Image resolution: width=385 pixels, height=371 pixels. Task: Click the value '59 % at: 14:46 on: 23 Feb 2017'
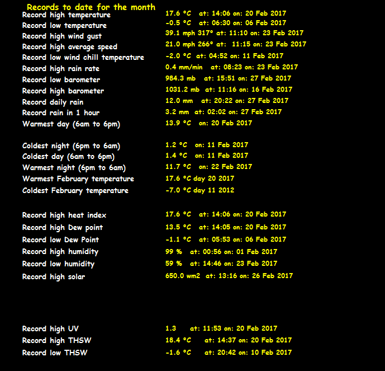pyautogui.click(x=221, y=264)
